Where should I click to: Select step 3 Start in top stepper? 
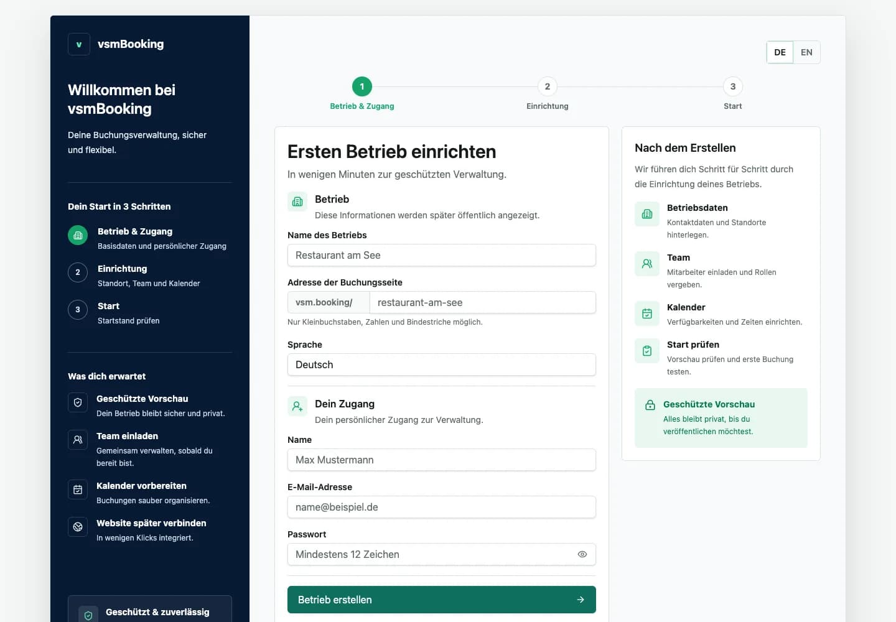[733, 93]
